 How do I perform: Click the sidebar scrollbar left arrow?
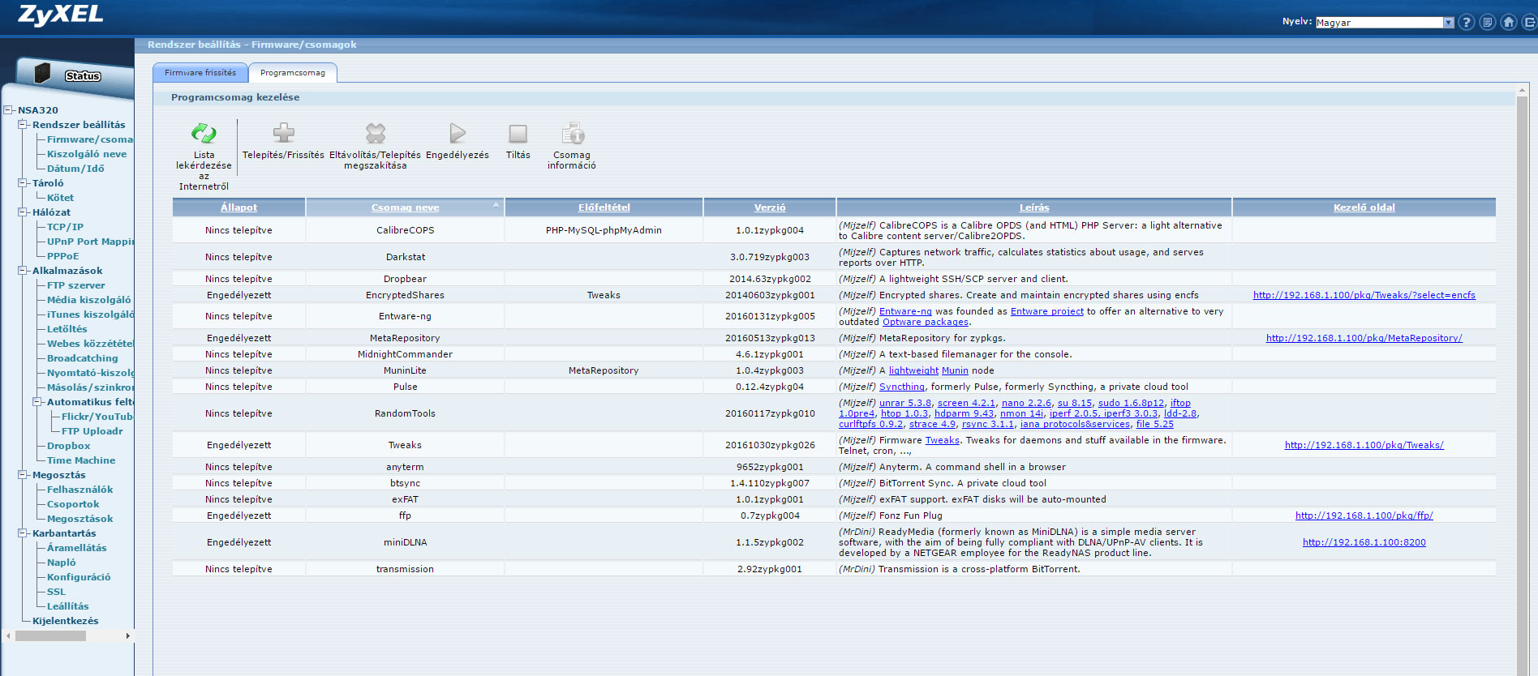click(x=8, y=636)
